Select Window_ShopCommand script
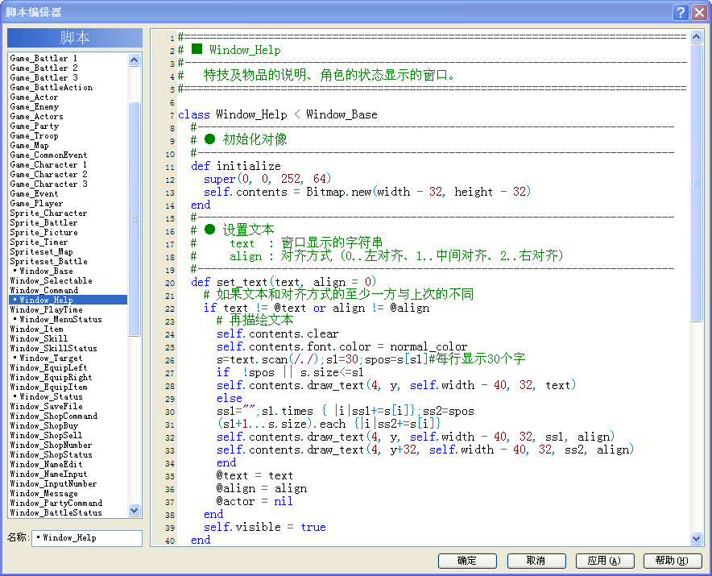The image size is (712, 576). 68,416
